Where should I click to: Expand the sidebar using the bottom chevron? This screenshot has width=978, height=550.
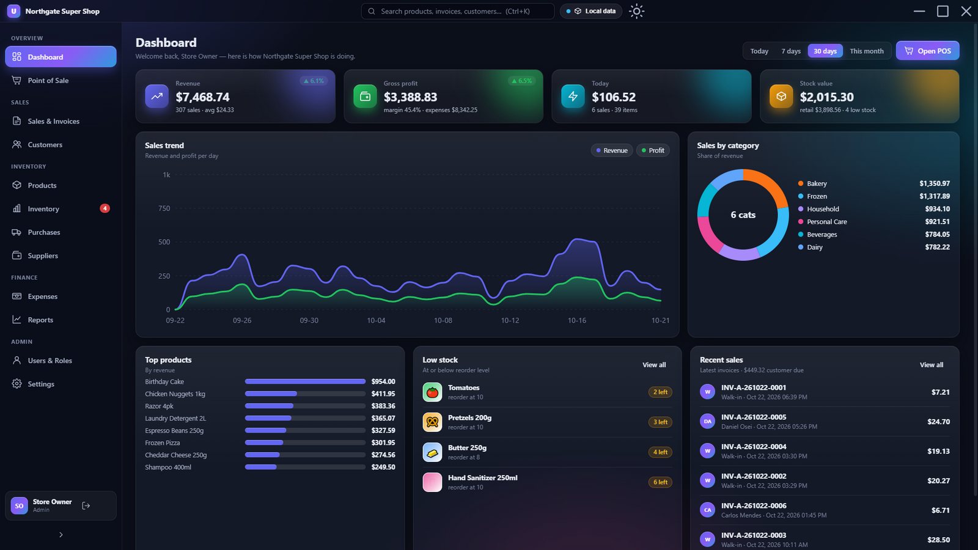61,535
